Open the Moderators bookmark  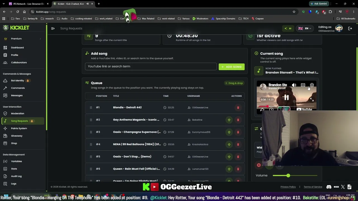point(200,19)
